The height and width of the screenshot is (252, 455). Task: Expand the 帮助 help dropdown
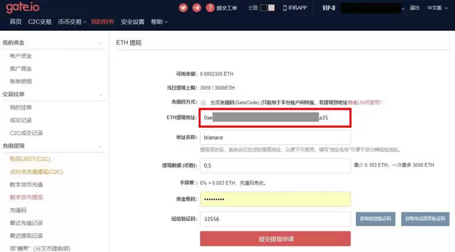click(x=159, y=22)
